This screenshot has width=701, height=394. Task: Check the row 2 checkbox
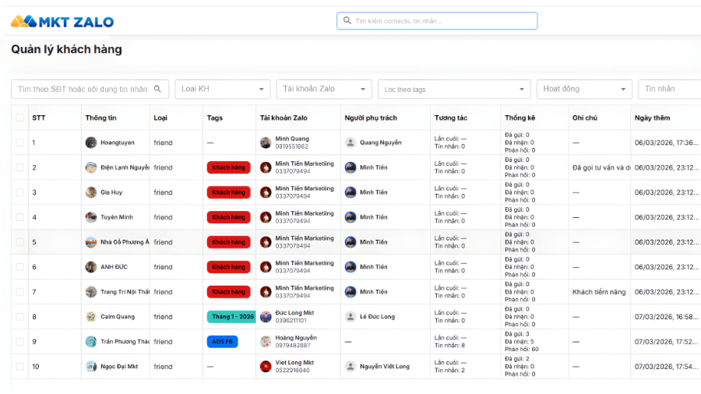coord(19,167)
